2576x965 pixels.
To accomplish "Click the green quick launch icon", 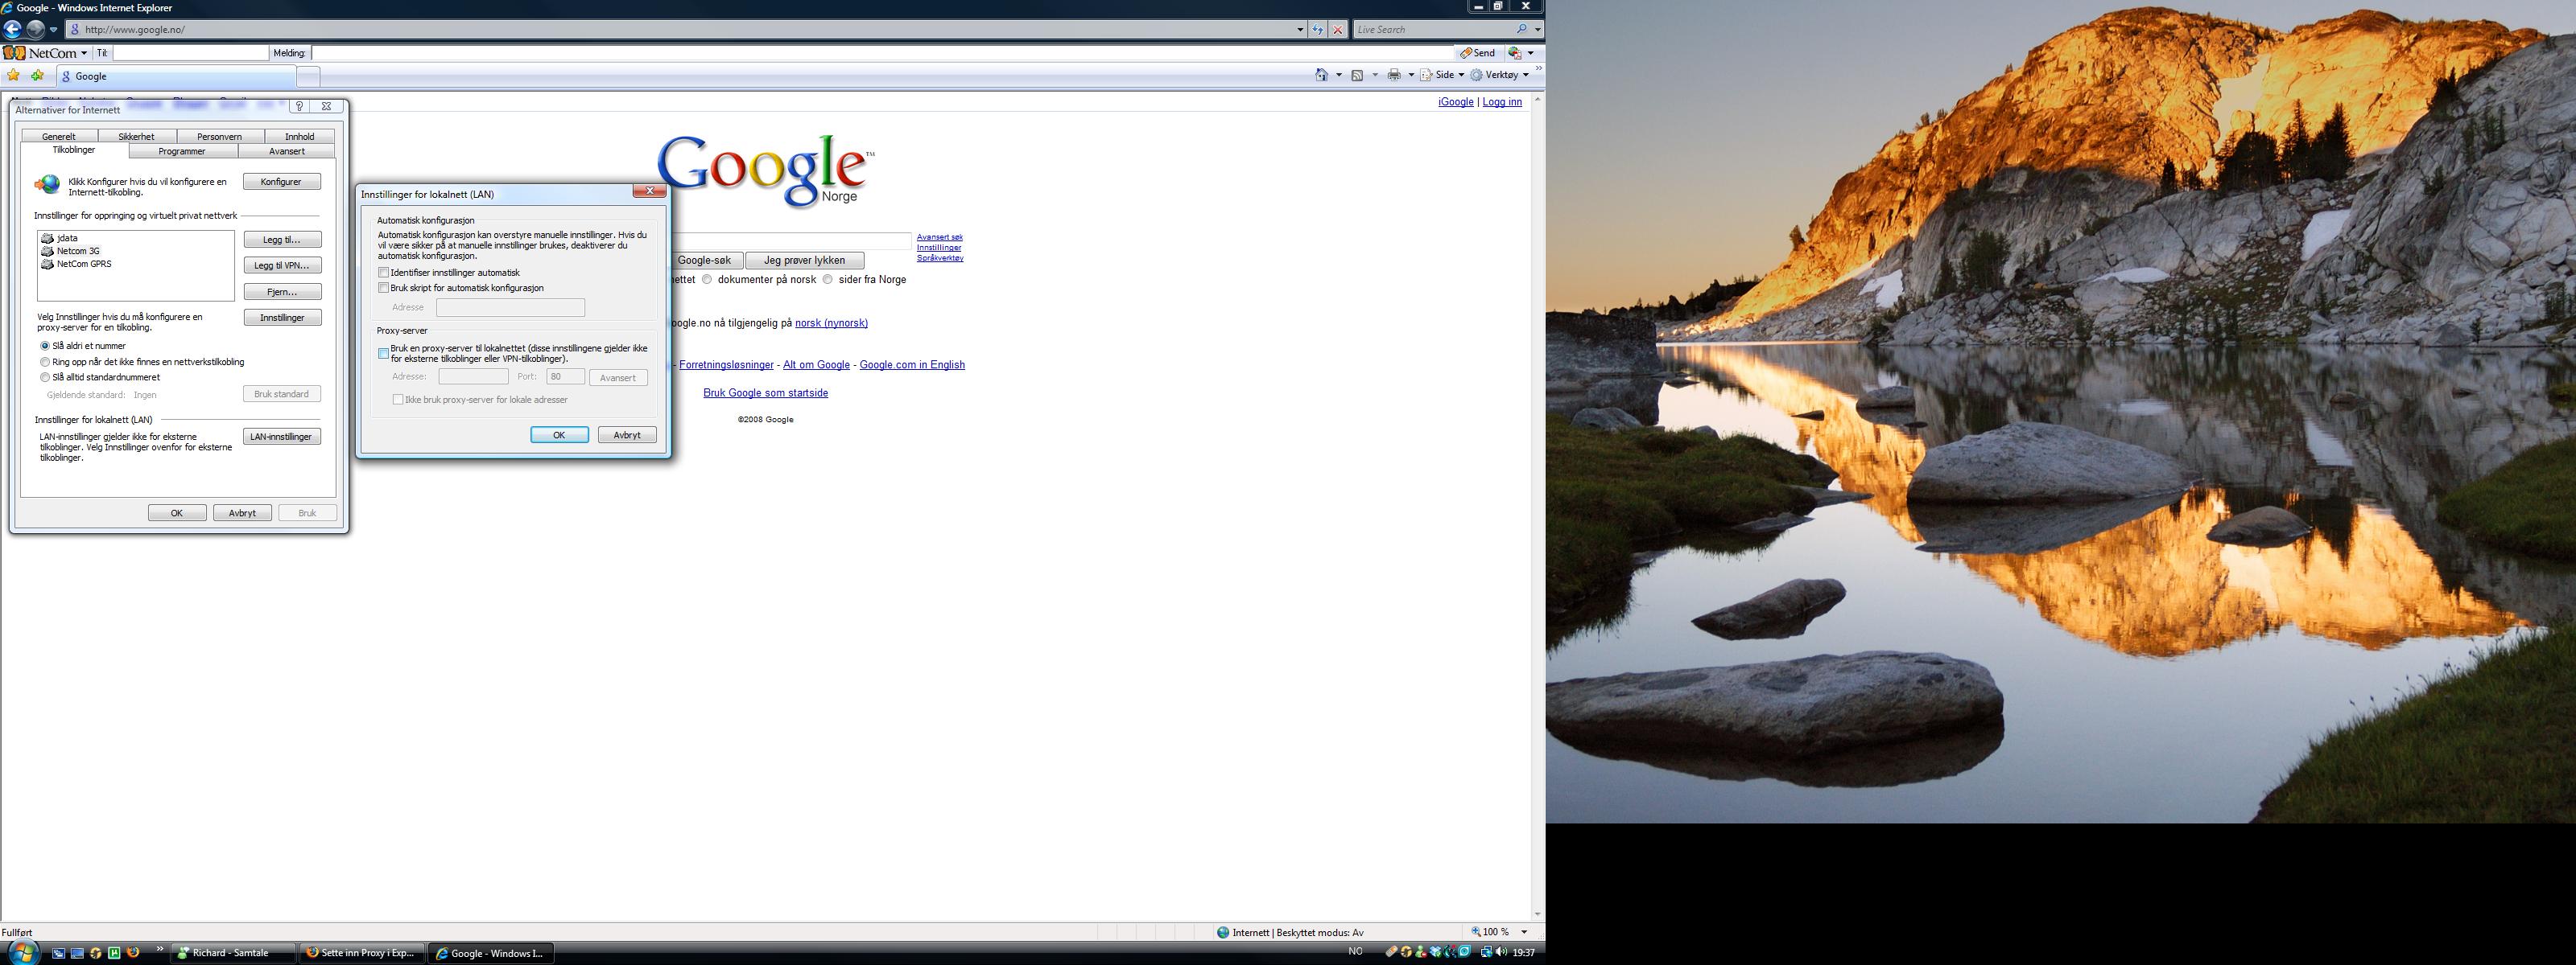I will click(114, 953).
